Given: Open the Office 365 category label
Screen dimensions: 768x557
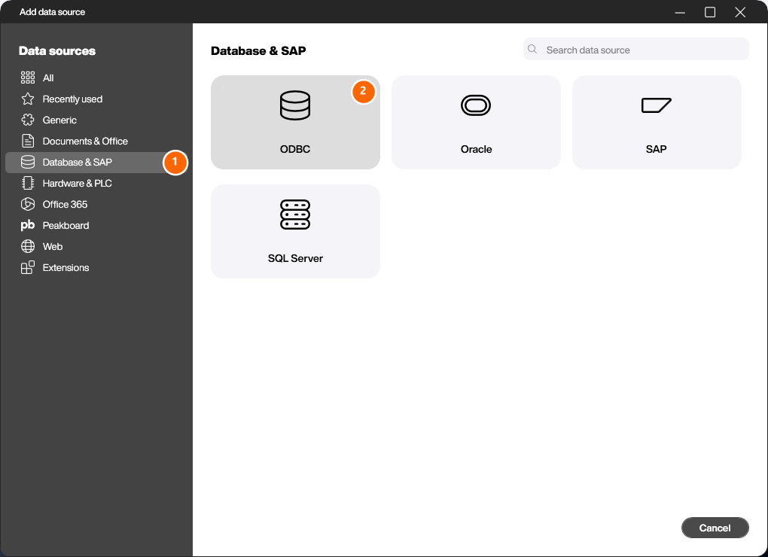Looking at the screenshot, I should pyautogui.click(x=66, y=204).
